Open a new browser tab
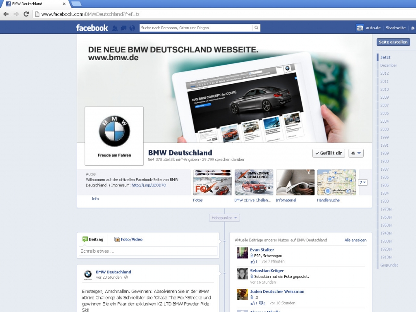 click(76, 3)
